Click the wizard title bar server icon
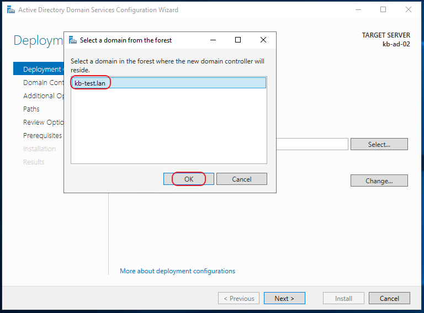The height and width of the screenshot is (313, 424). (x=11, y=10)
